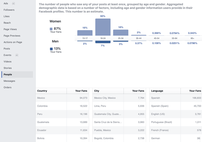Click the Women legend color square

click(x=51, y=29)
